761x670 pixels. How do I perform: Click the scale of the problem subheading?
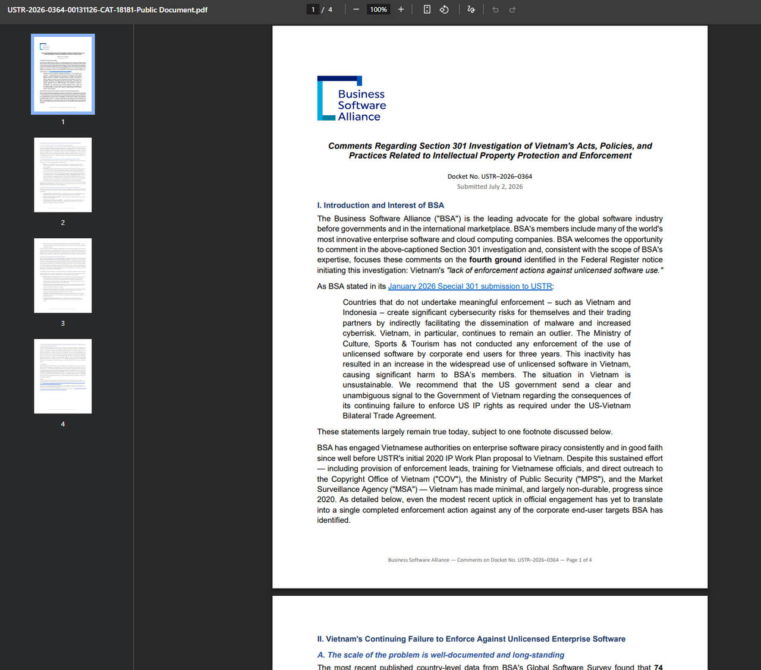[441, 655]
